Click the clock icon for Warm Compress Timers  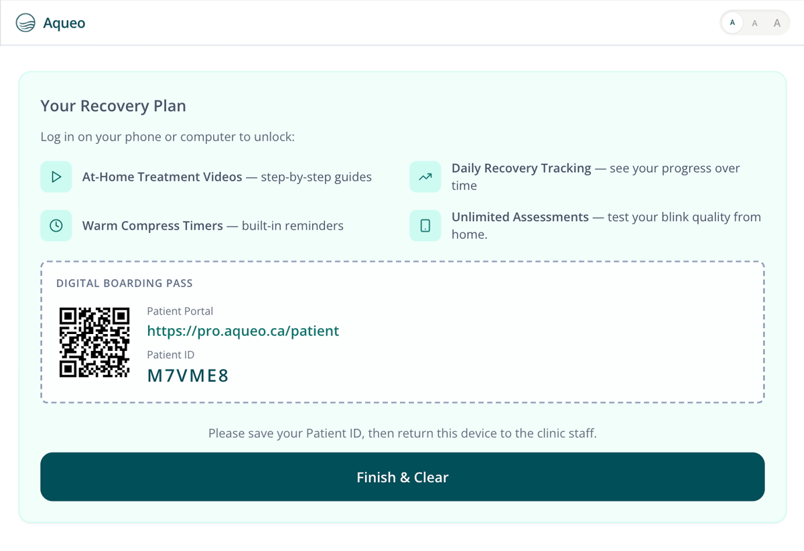point(56,226)
